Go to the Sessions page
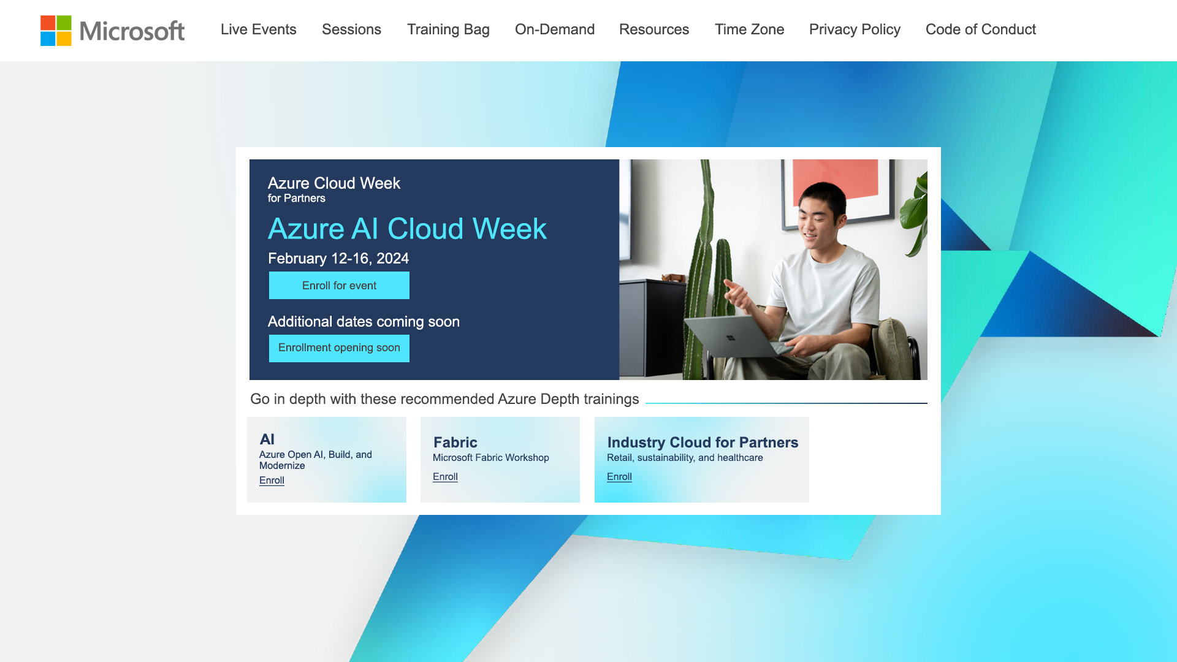This screenshot has height=662, width=1177. [x=351, y=29]
